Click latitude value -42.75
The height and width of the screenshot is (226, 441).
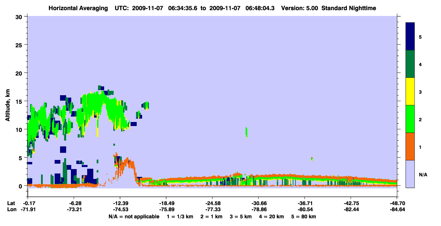[x=351, y=203]
